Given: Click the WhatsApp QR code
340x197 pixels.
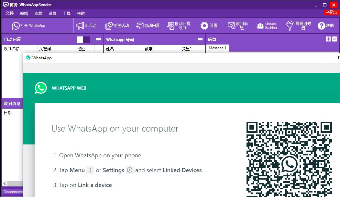Looking at the screenshot, I should 289,159.
